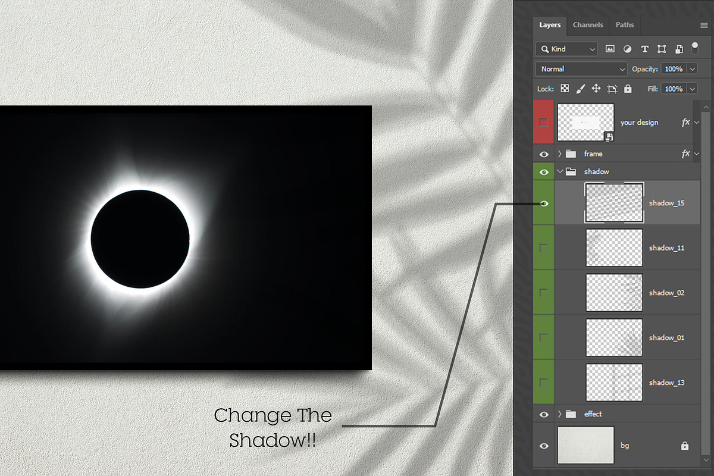Hide the shadow group
The image size is (714, 476).
(x=543, y=171)
